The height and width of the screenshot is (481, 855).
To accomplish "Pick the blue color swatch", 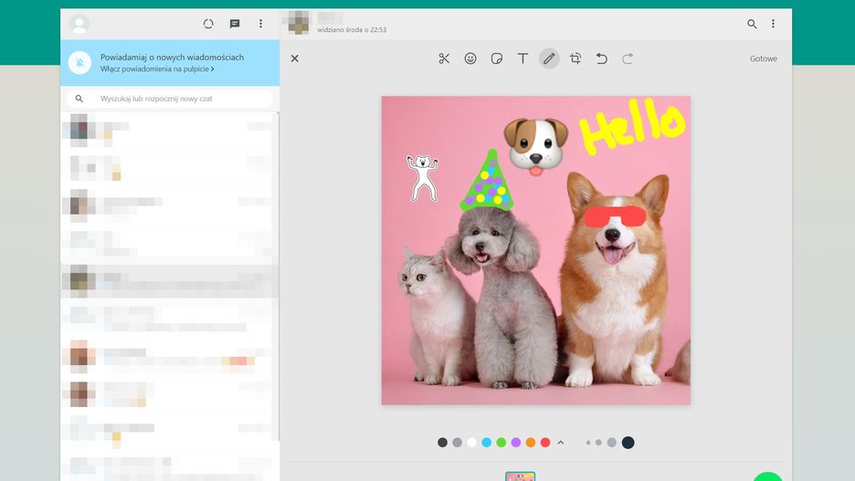I will tap(487, 443).
